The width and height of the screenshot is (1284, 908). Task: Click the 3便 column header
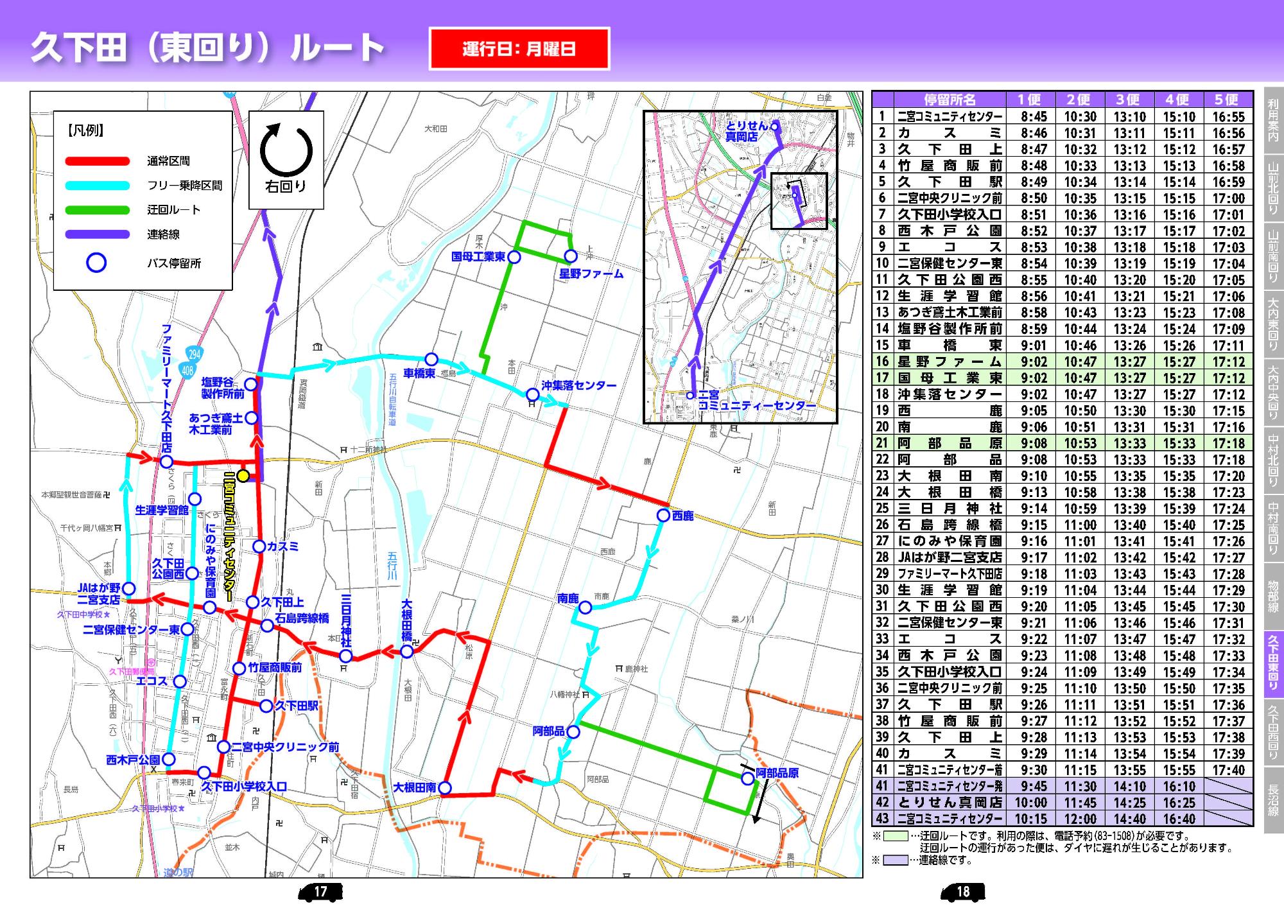pyautogui.click(x=1128, y=100)
